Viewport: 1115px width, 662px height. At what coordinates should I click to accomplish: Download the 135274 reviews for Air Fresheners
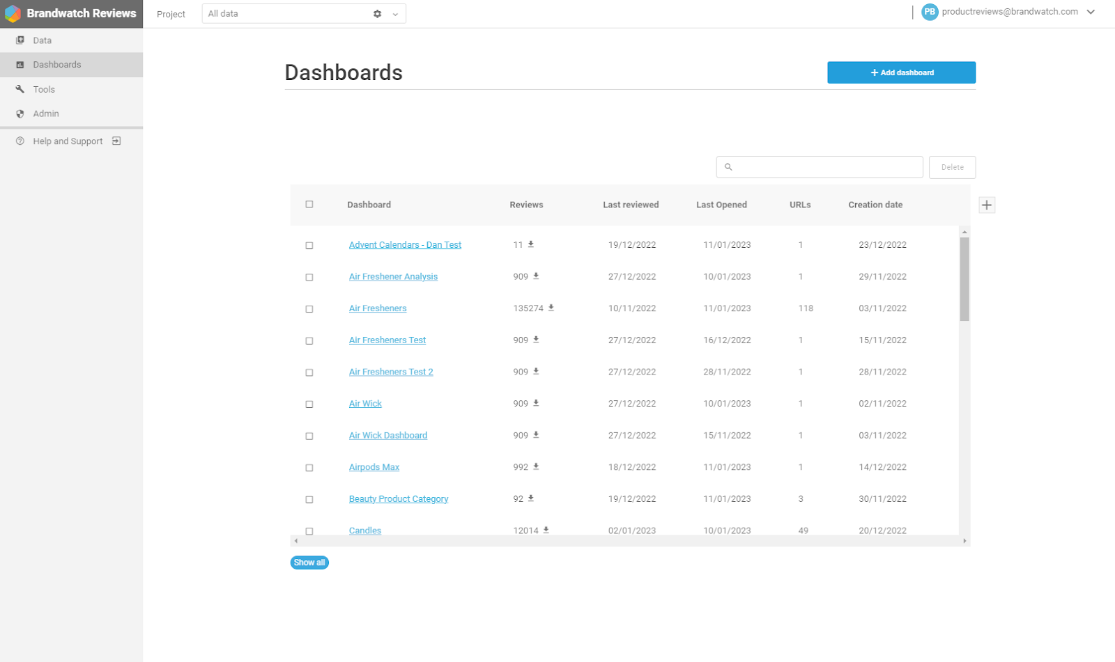[x=551, y=308]
